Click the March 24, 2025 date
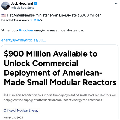 coord(13,118)
